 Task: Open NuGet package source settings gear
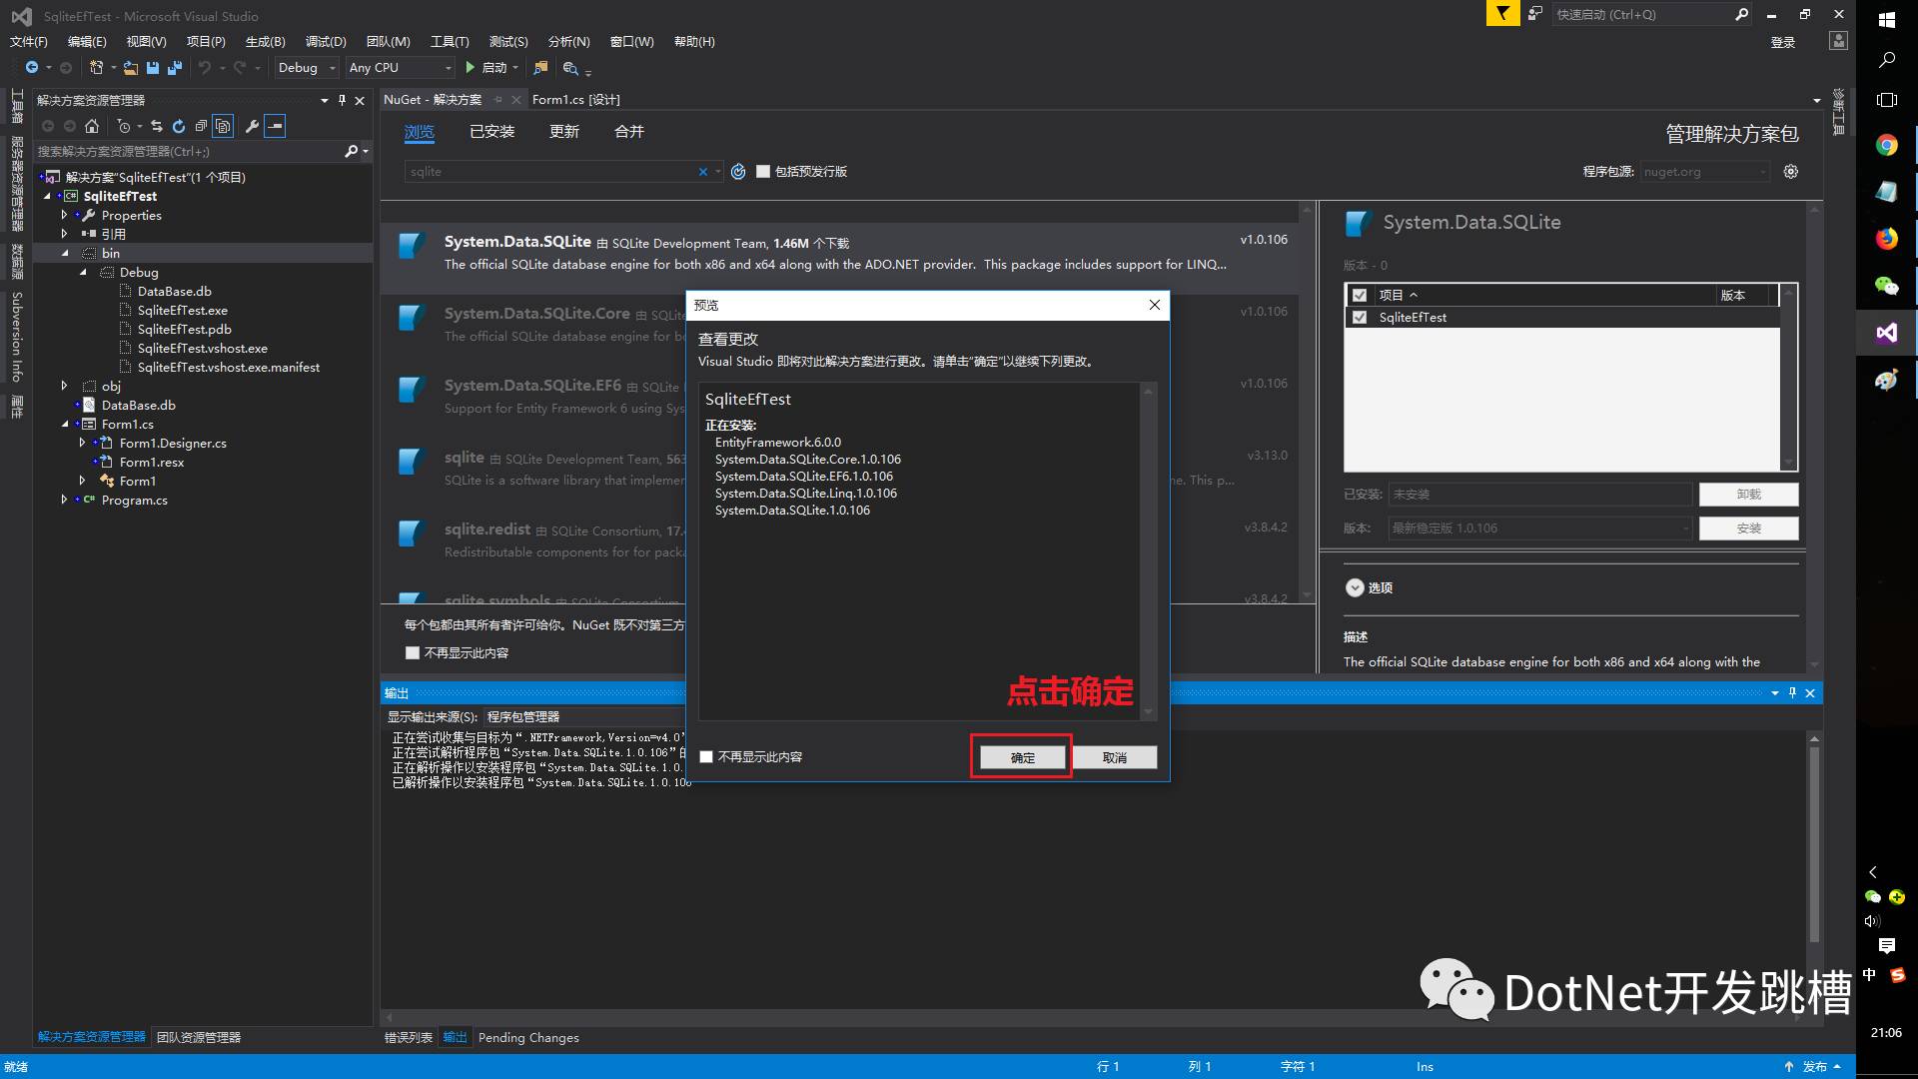coord(1791,172)
